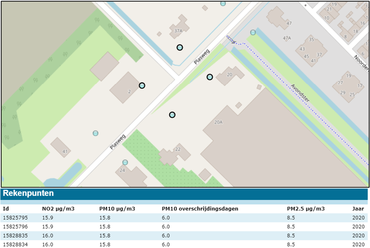Screen dimensions: 370x248
Task: Select the outlined marker near building 20A
Action: 172,115
